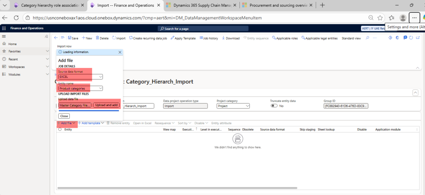This screenshot has width=425, height=195.
Task: Open the Source data format dropdown
Action: 100,77
